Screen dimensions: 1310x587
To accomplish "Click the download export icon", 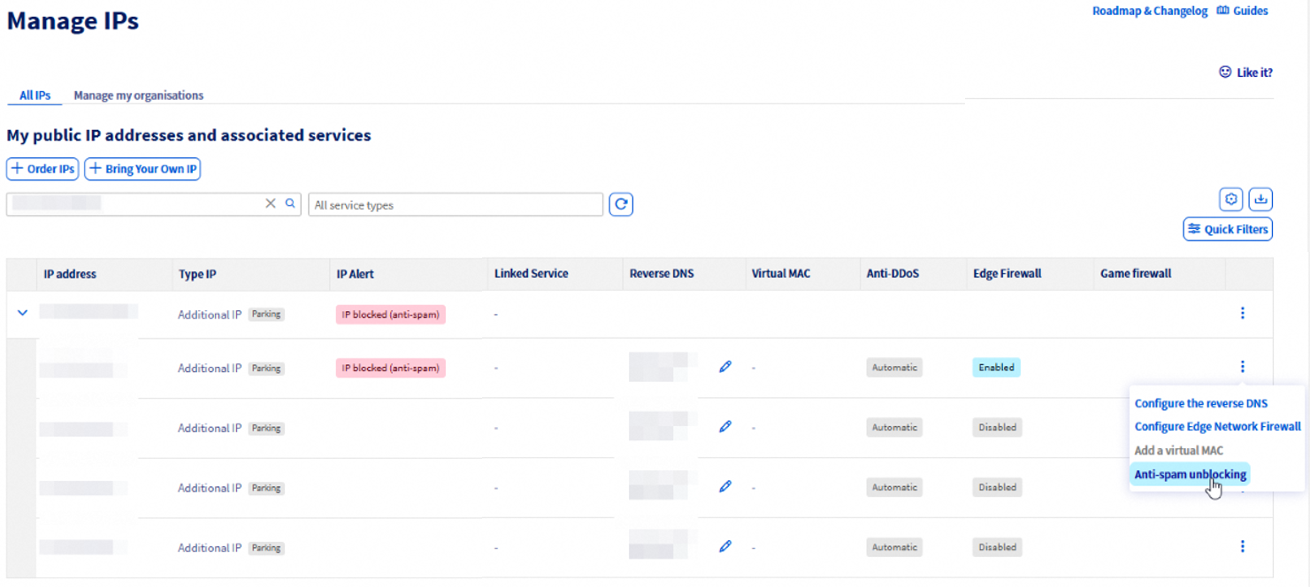I will 1260,200.
